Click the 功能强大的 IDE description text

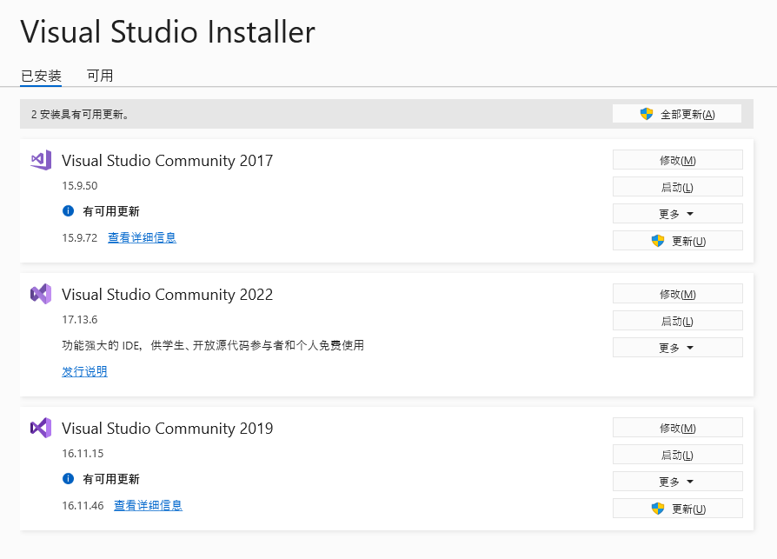(213, 345)
